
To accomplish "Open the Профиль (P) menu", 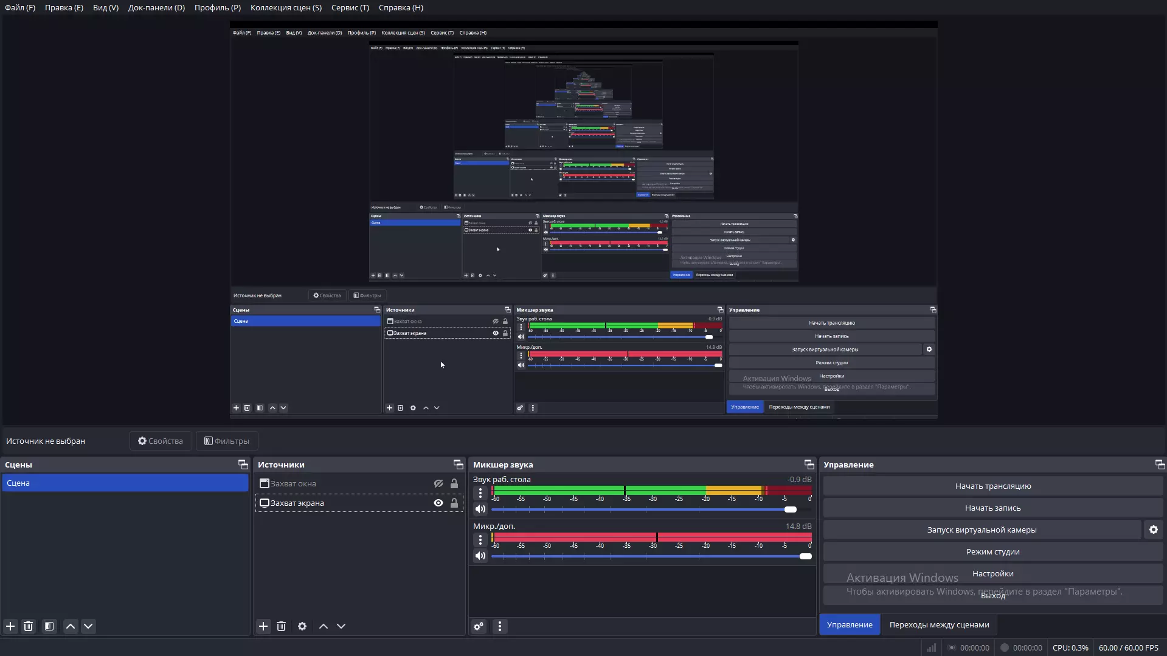I will (218, 8).
